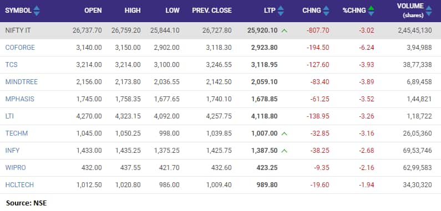Click green up-arrow beside NIFTY IT LTP
441x211 pixels.
285,30
